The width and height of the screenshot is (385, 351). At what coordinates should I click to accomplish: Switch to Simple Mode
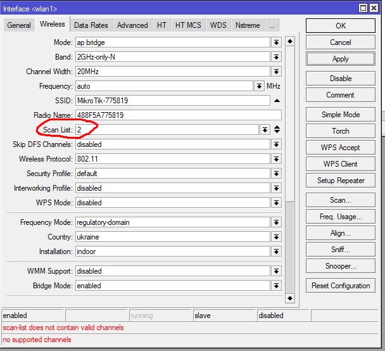tap(341, 115)
